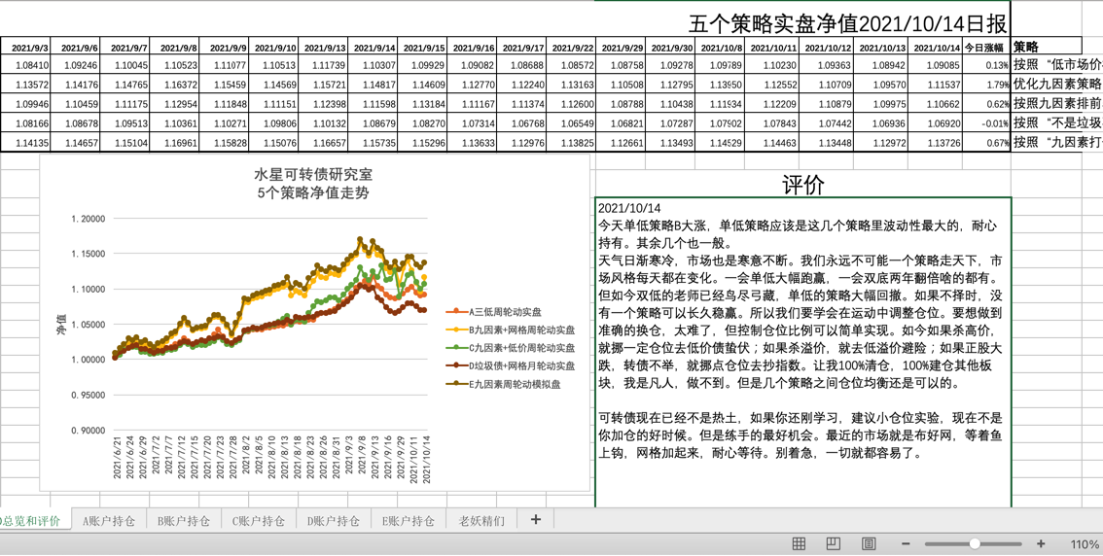
Task: Click the zoom out minus button
Action: tap(906, 544)
